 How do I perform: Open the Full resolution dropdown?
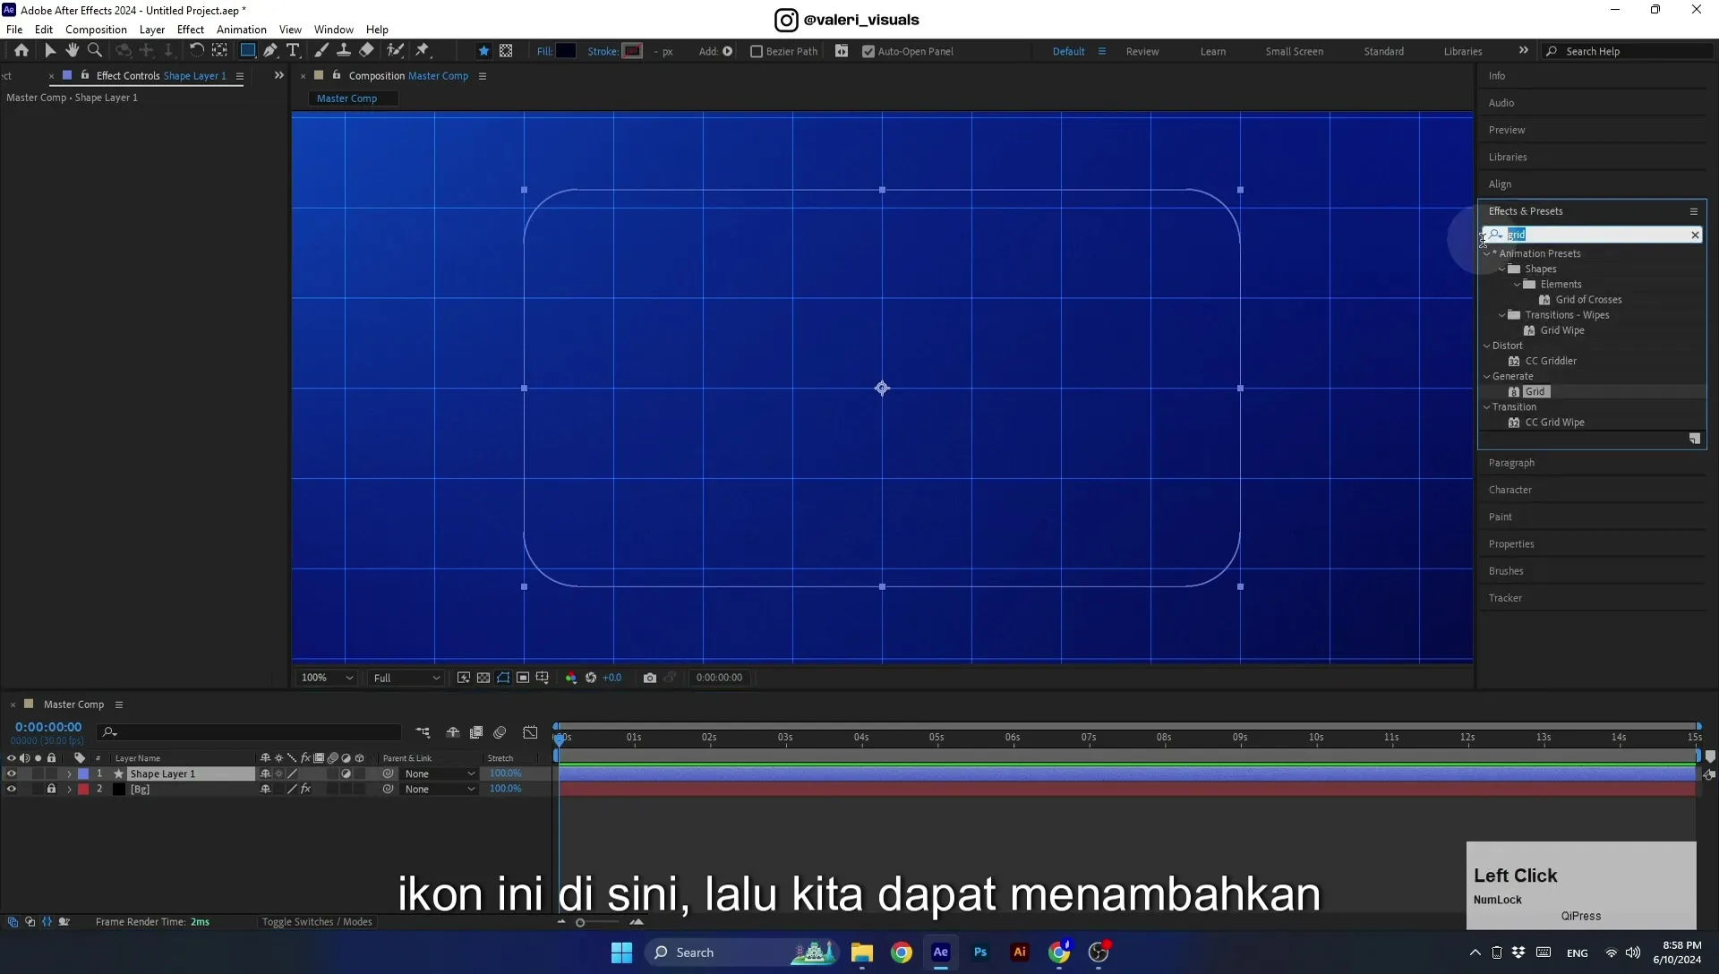[406, 678]
